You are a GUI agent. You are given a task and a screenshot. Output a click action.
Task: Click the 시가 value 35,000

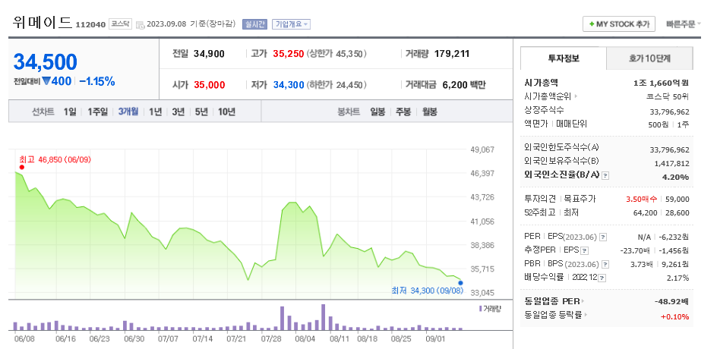210,84
